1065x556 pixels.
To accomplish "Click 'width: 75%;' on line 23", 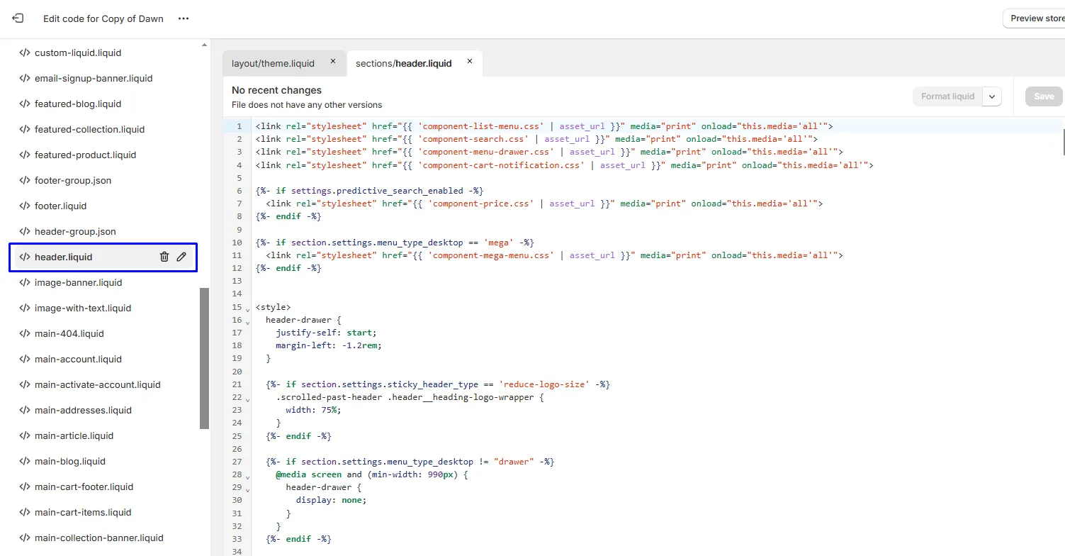I will pos(313,410).
